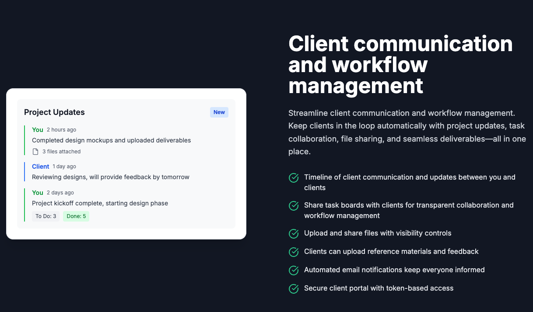The width and height of the screenshot is (533, 312).
Task: Click checkmark icon beside Upload and share files
Action: coord(294,234)
